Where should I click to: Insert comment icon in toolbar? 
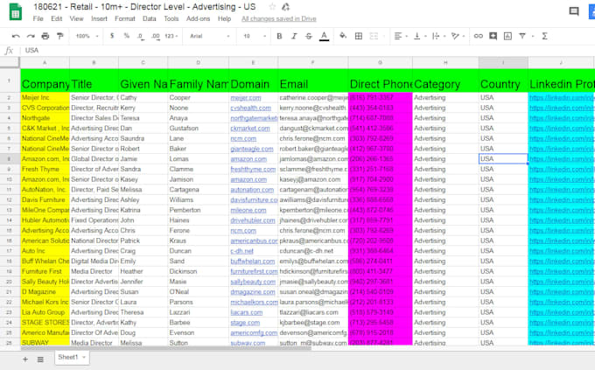(493, 36)
